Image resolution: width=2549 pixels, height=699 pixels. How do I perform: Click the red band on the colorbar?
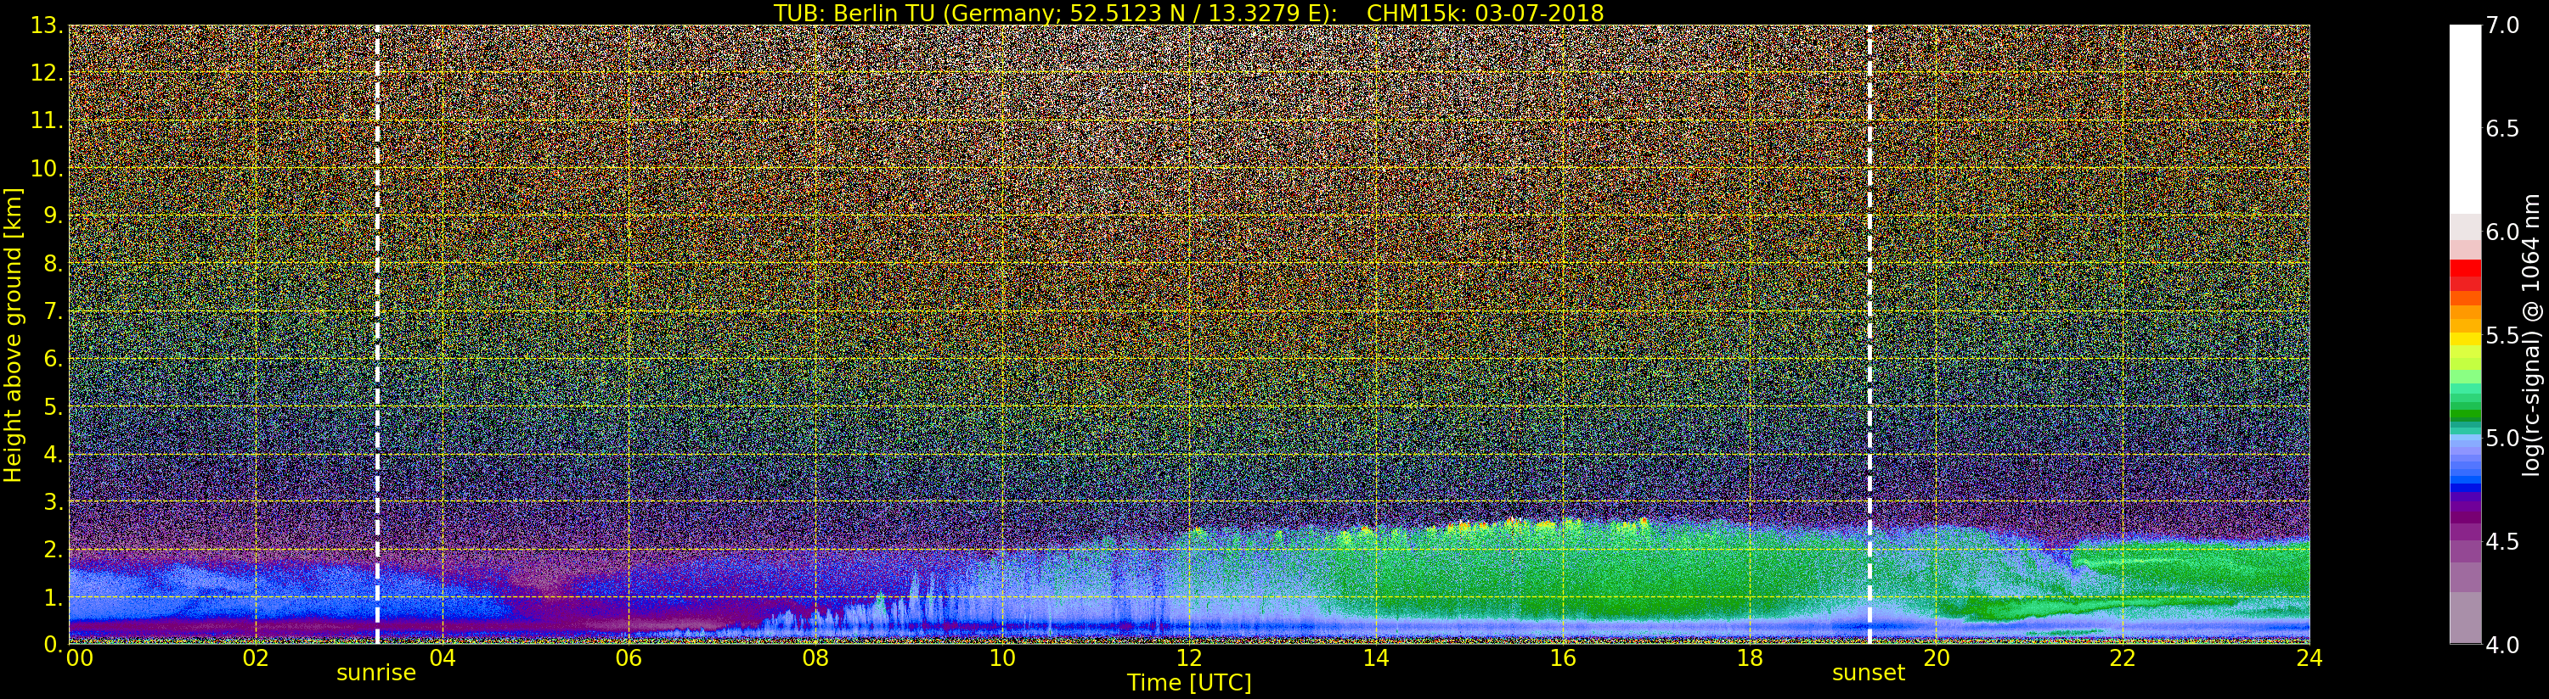pyautogui.click(x=2465, y=274)
